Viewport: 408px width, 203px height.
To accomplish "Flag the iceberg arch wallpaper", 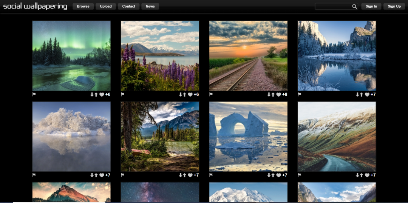I will coord(211,175).
